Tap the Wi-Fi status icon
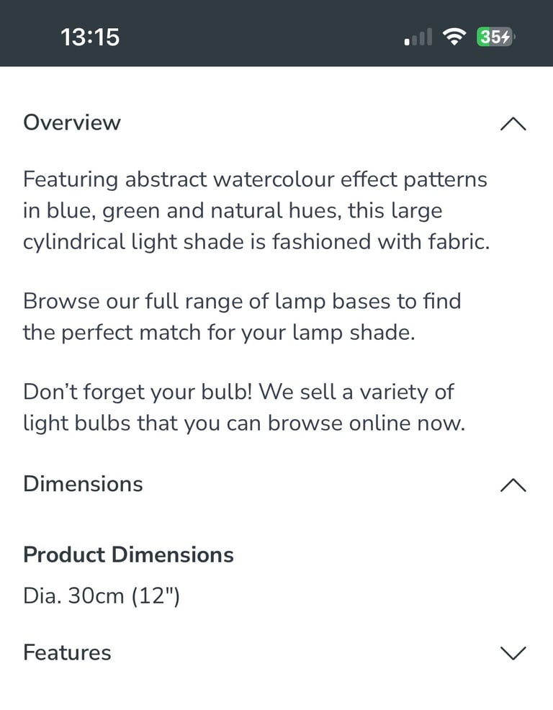The image size is (553, 710). [454, 37]
